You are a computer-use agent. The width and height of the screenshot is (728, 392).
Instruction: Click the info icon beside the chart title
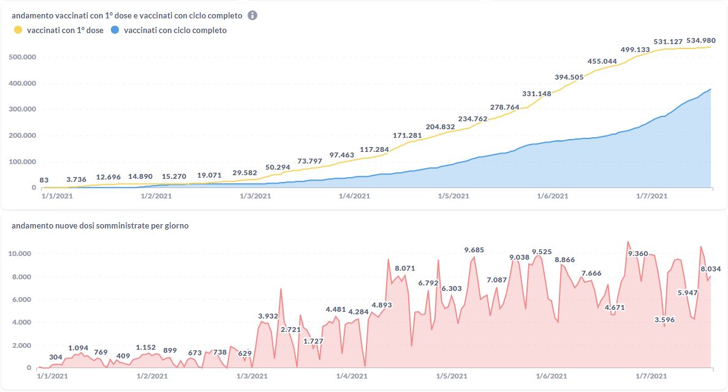(x=252, y=15)
